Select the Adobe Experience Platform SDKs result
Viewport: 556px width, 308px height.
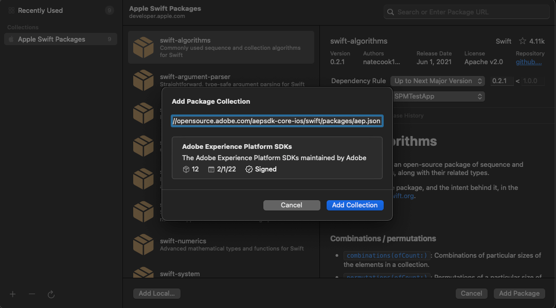pos(277,158)
